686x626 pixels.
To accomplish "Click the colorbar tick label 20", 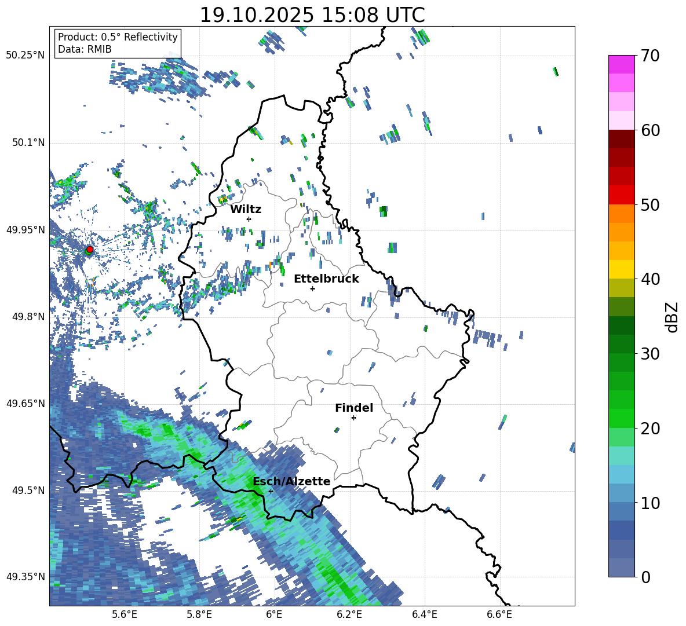I will pyautogui.click(x=649, y=428).
